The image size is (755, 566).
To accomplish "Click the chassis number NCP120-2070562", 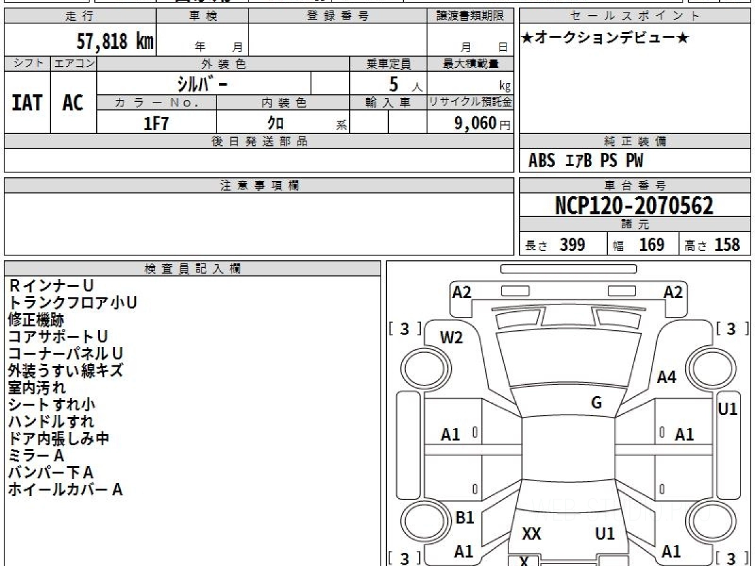I will pos(634,205).
